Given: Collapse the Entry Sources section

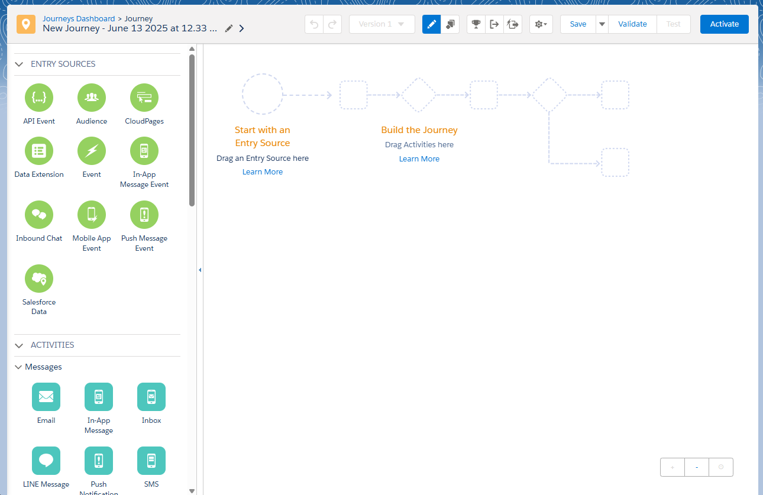Looking at the screenshot, I should 20,64.
